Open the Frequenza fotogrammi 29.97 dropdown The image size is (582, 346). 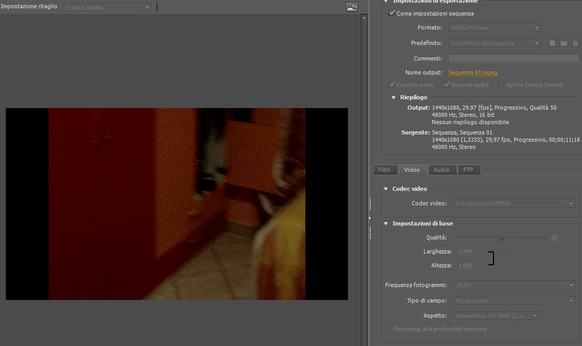pyautogui.click(x=514, y=285)
